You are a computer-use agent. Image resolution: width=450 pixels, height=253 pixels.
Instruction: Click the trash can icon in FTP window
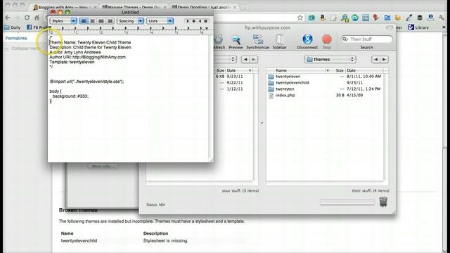point(383,202)
